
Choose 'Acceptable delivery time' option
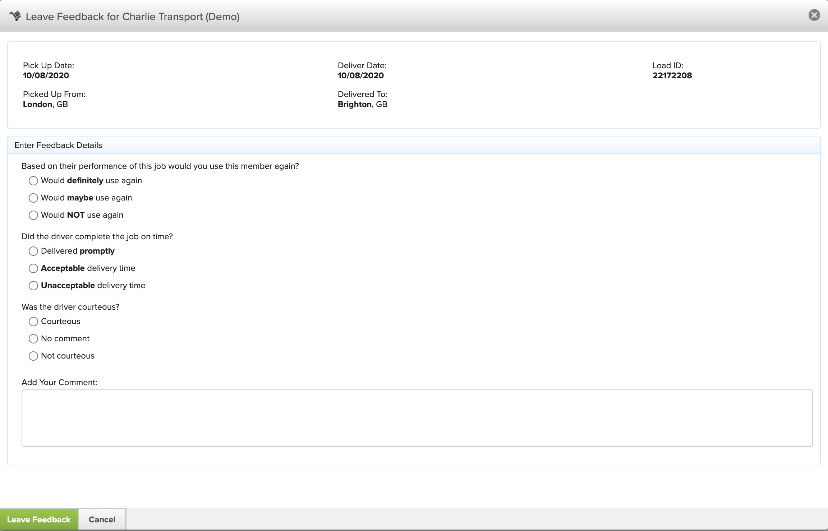33,268
